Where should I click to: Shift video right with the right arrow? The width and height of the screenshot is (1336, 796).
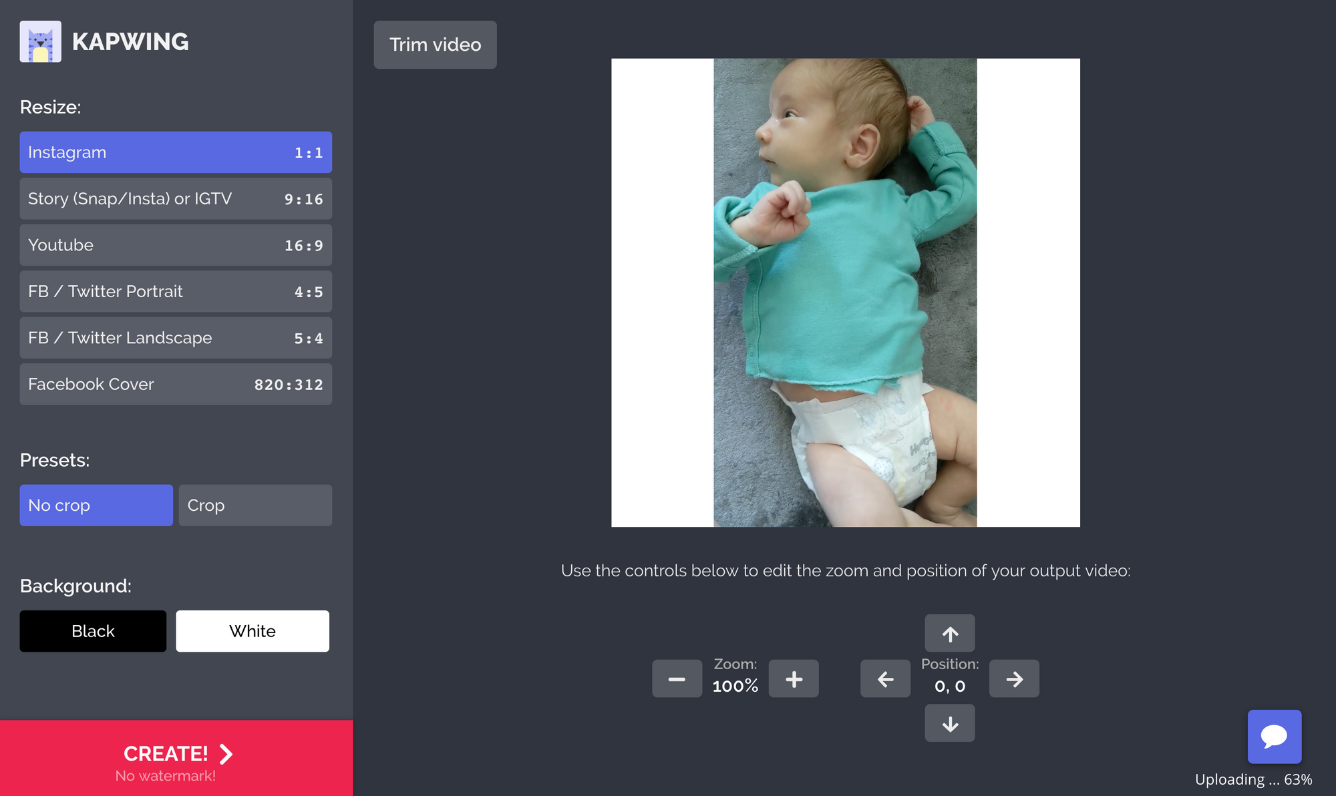point(1013,678)
